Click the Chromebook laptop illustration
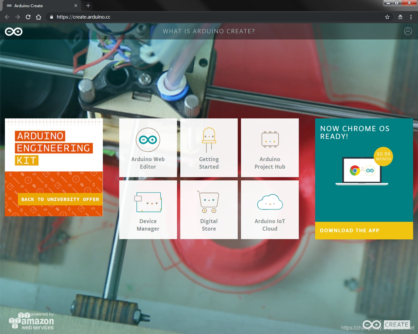This screenshot has height=334, width=418. tap(362, 171)
